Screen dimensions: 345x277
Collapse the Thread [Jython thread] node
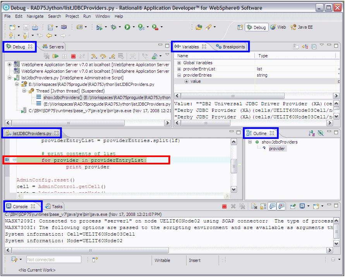[x=24, y=91]
